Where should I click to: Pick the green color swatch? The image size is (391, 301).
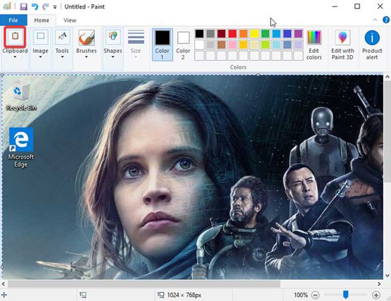[x=265, y=34]
